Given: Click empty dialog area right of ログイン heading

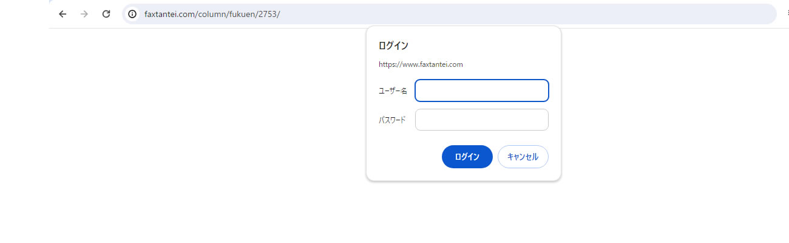Looking at the screenshot, I should pos(486,46).
